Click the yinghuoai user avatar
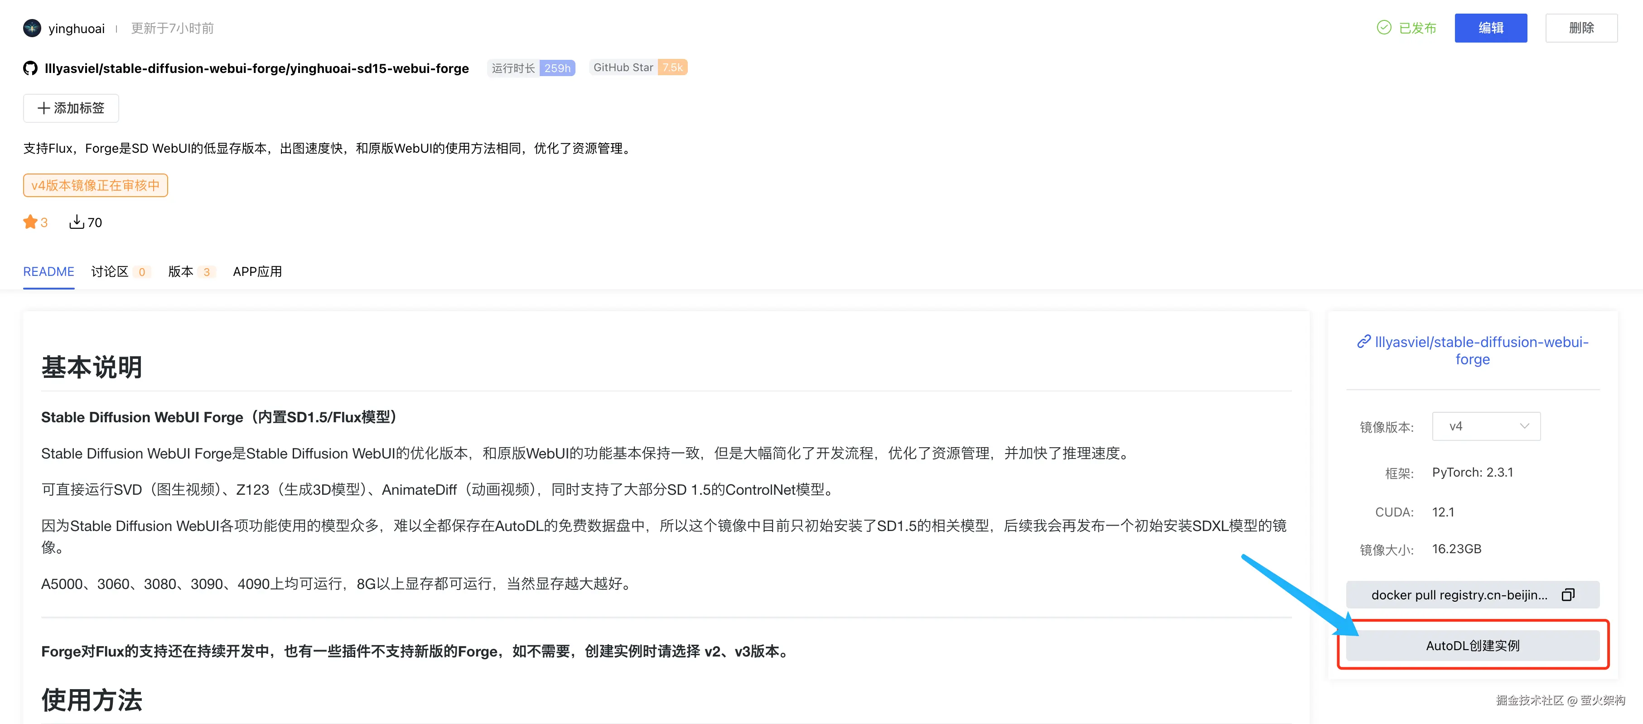The image size is (1643, 724). 32,28
